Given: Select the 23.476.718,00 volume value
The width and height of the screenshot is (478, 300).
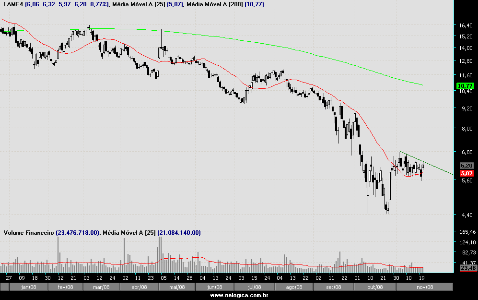Looking at the screenshot, I should point(78,233).
